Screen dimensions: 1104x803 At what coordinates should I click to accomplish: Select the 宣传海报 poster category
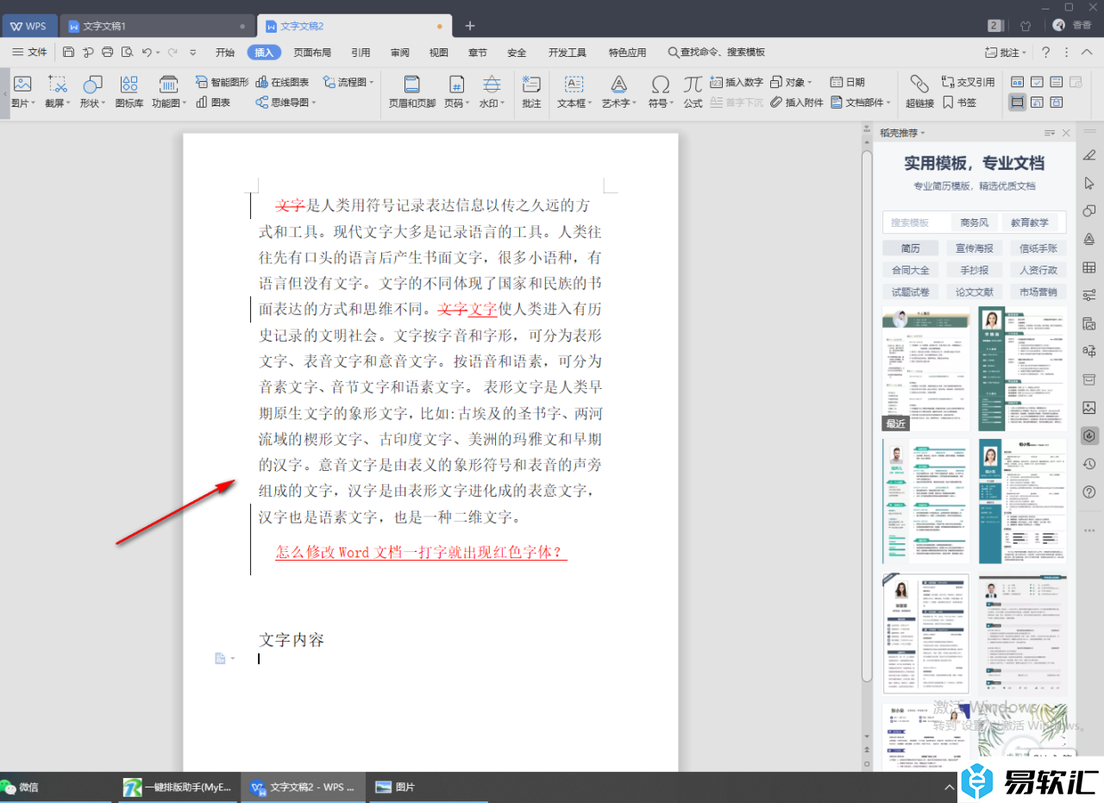point(975,248)
